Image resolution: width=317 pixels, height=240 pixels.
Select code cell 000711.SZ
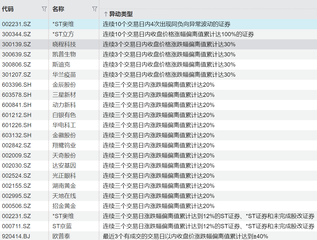pos(16,226)
